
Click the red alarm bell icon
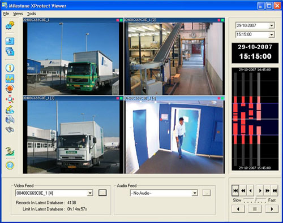point(10,89)
